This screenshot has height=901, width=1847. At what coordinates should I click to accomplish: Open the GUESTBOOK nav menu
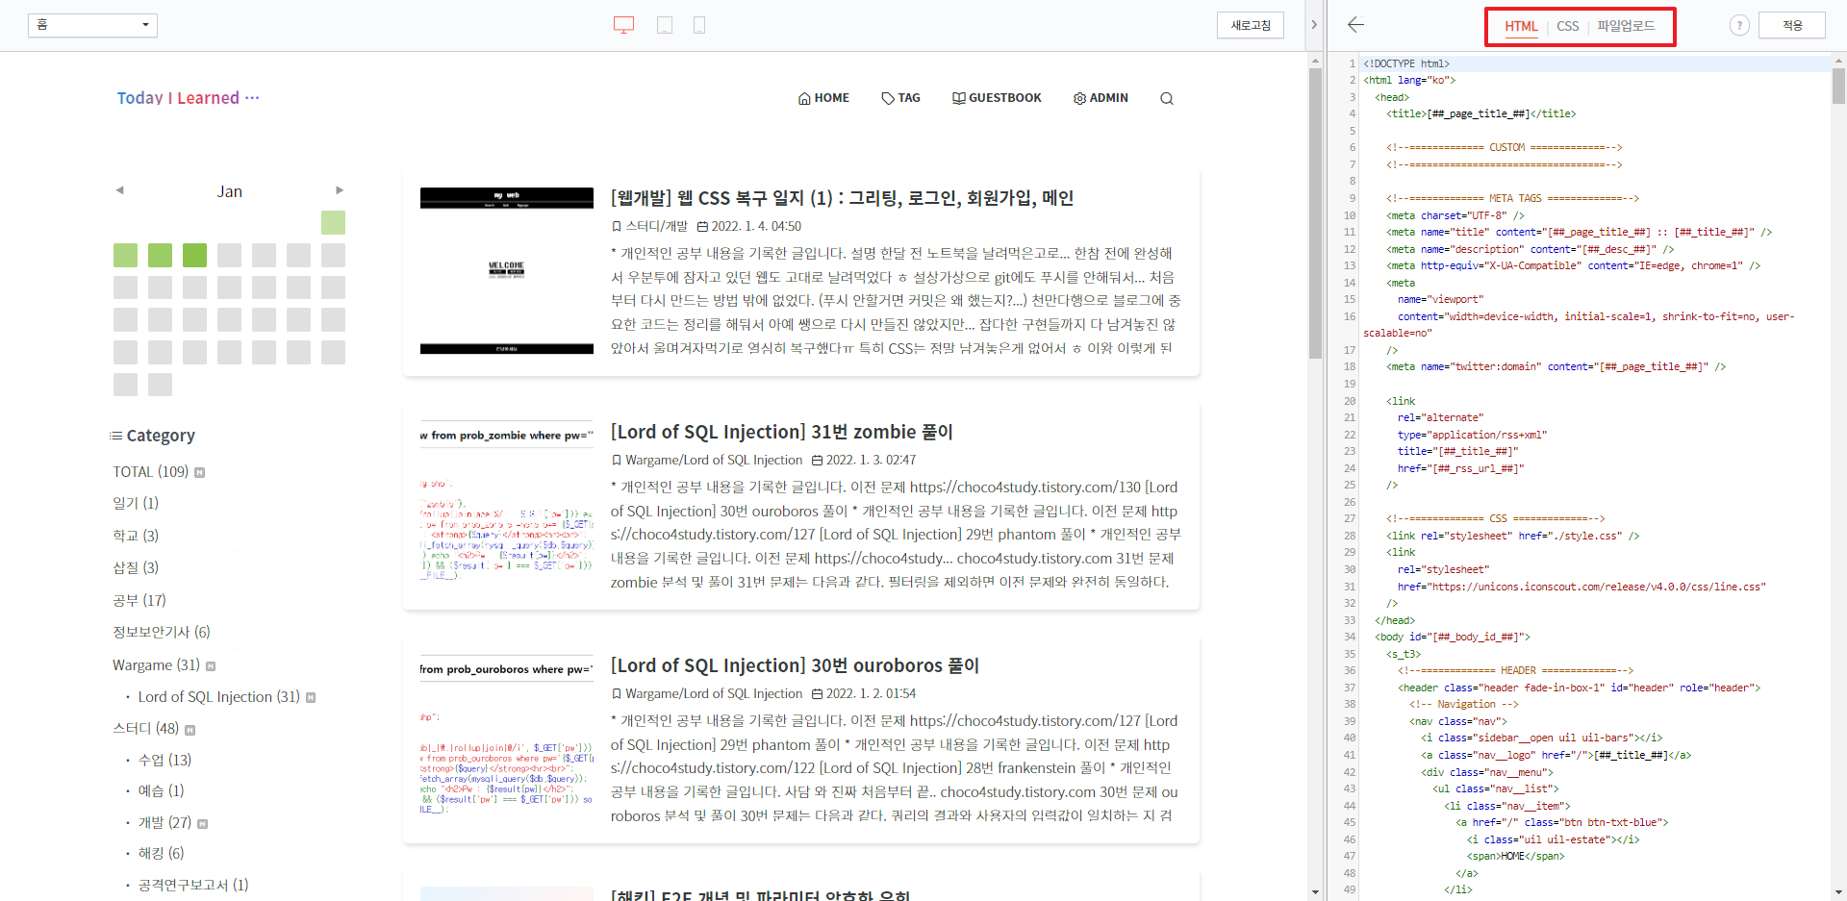pyautogui.click(x=997, y=98)
